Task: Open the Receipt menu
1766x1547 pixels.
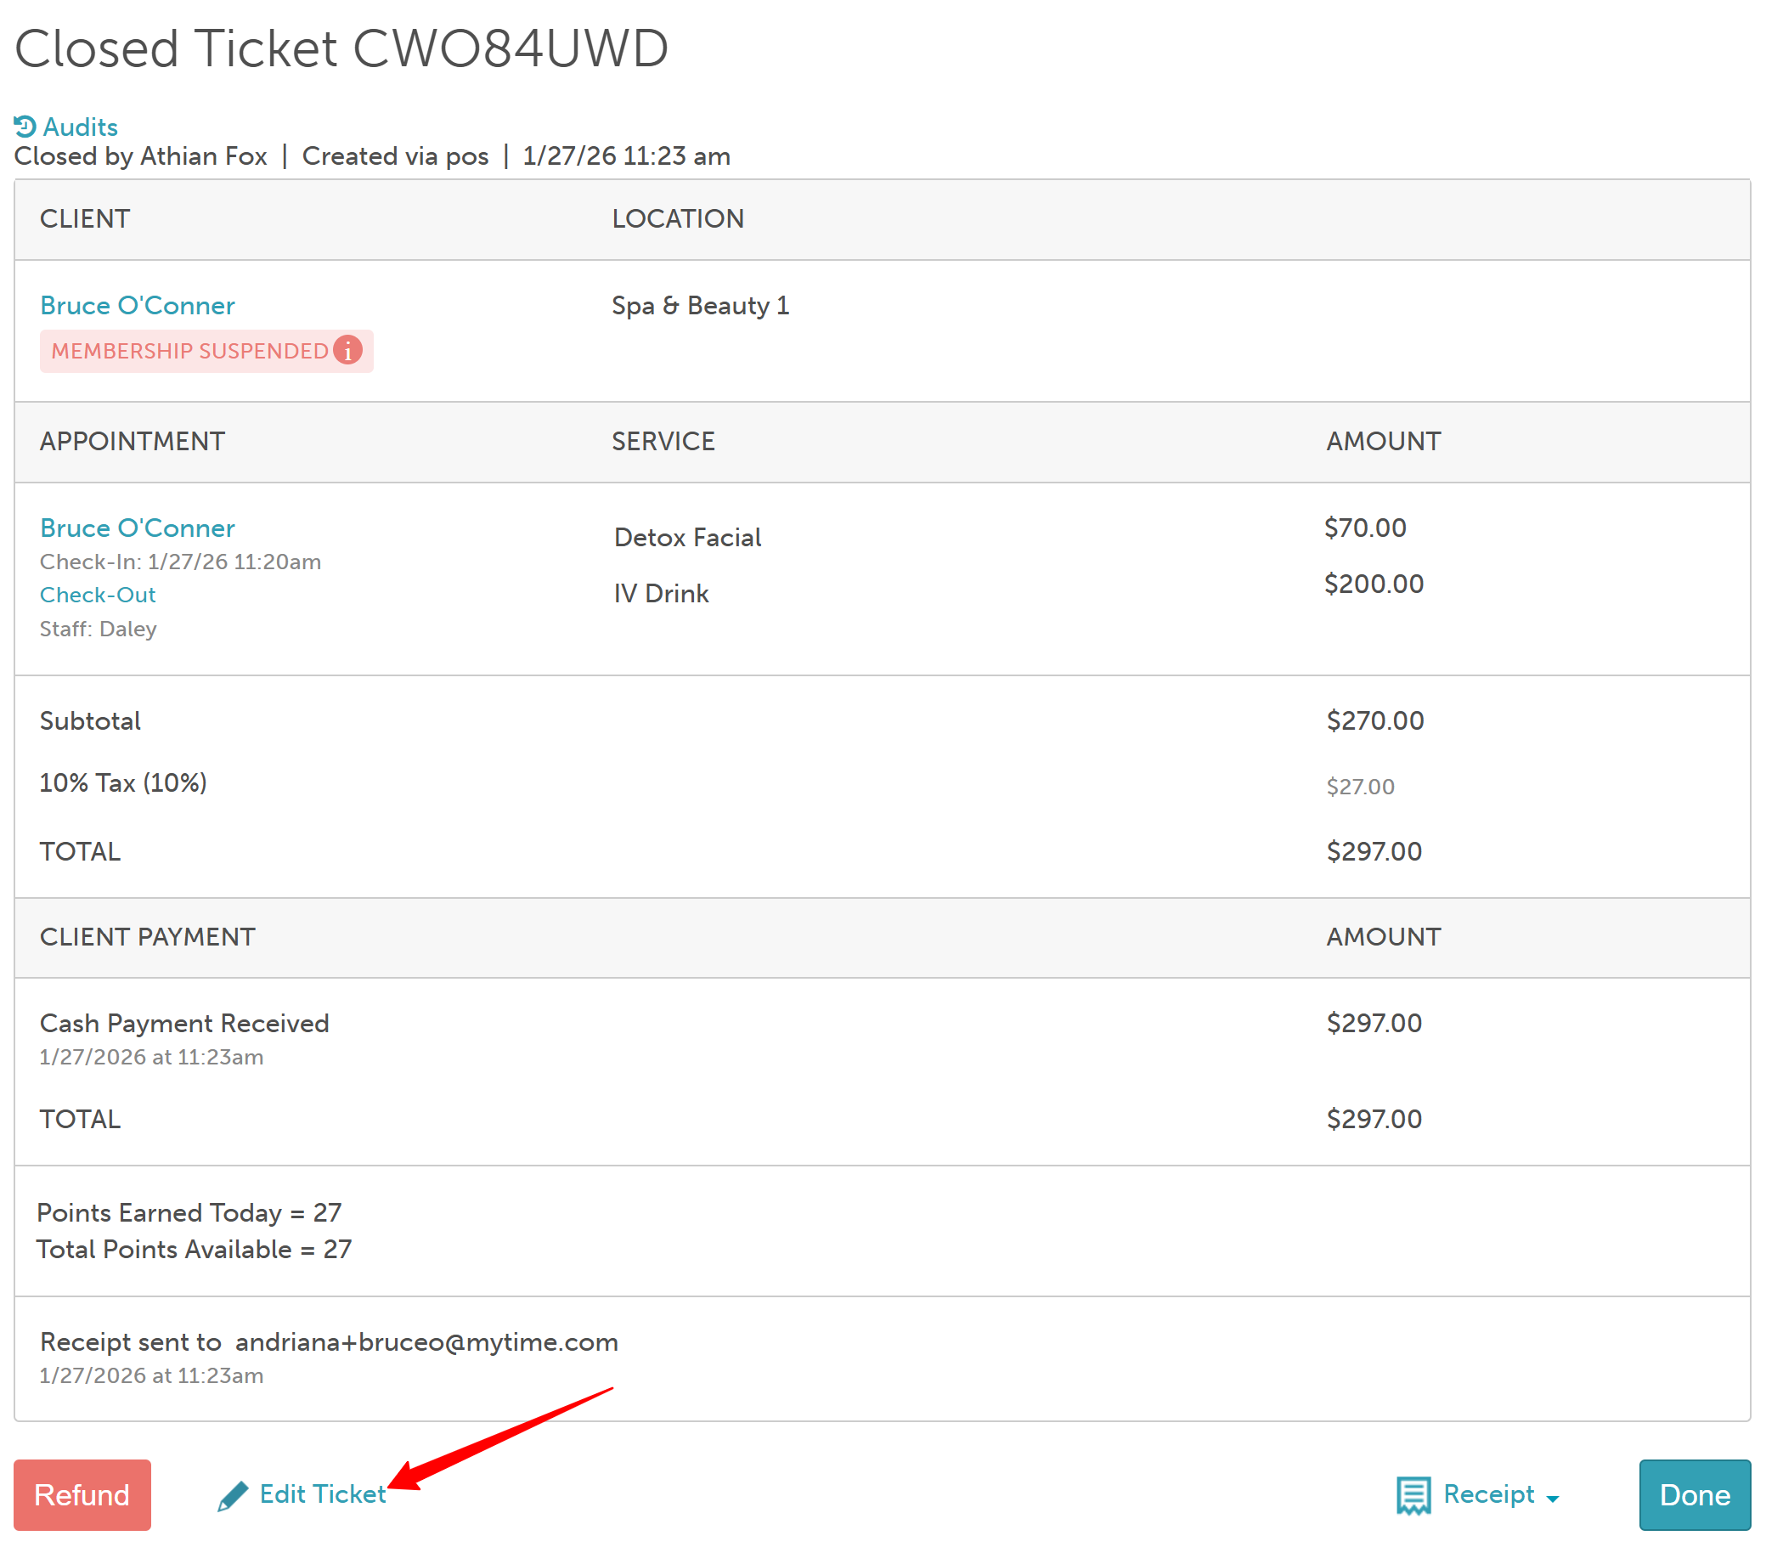Action: tap(1489, 1493)
